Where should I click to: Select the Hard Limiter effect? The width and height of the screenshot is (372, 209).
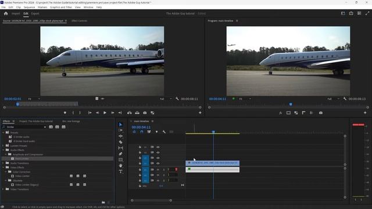click(22, 158)
